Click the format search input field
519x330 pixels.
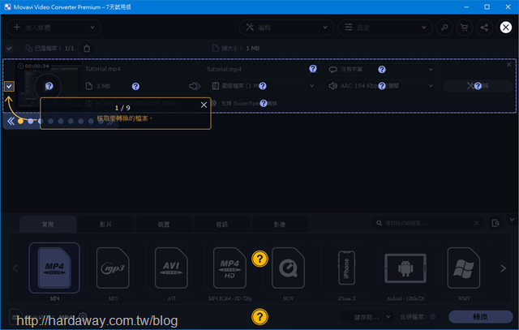[427, 223]
